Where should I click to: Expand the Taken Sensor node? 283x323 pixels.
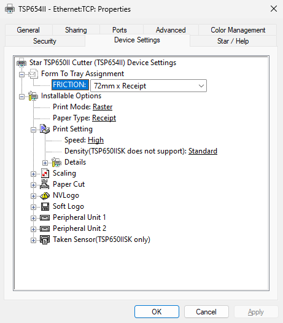pos(33,240)
